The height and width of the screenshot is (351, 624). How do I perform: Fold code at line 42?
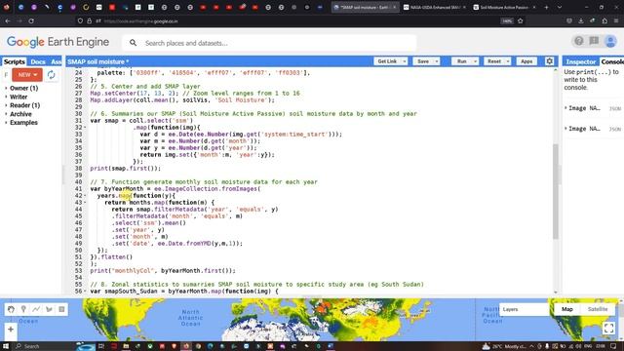tap(85, 195)
